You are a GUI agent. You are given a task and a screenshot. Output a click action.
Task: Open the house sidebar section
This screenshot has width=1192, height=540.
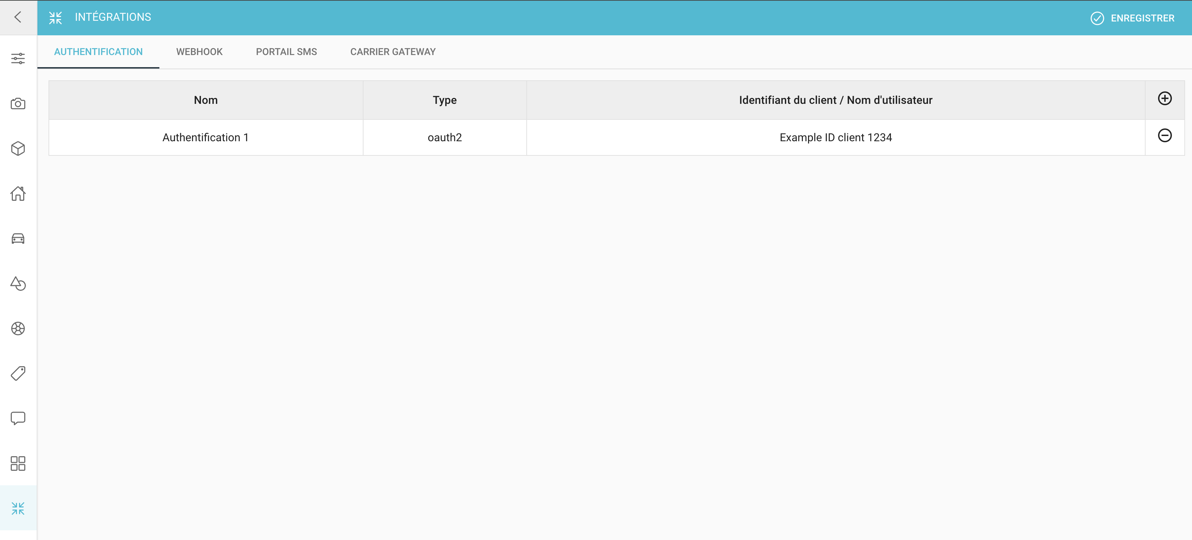[x=18, y=193]
